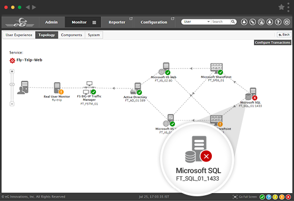Click the eG Innovations copyright text
This screenshot has height=201, width=294.
pos(33,197)
